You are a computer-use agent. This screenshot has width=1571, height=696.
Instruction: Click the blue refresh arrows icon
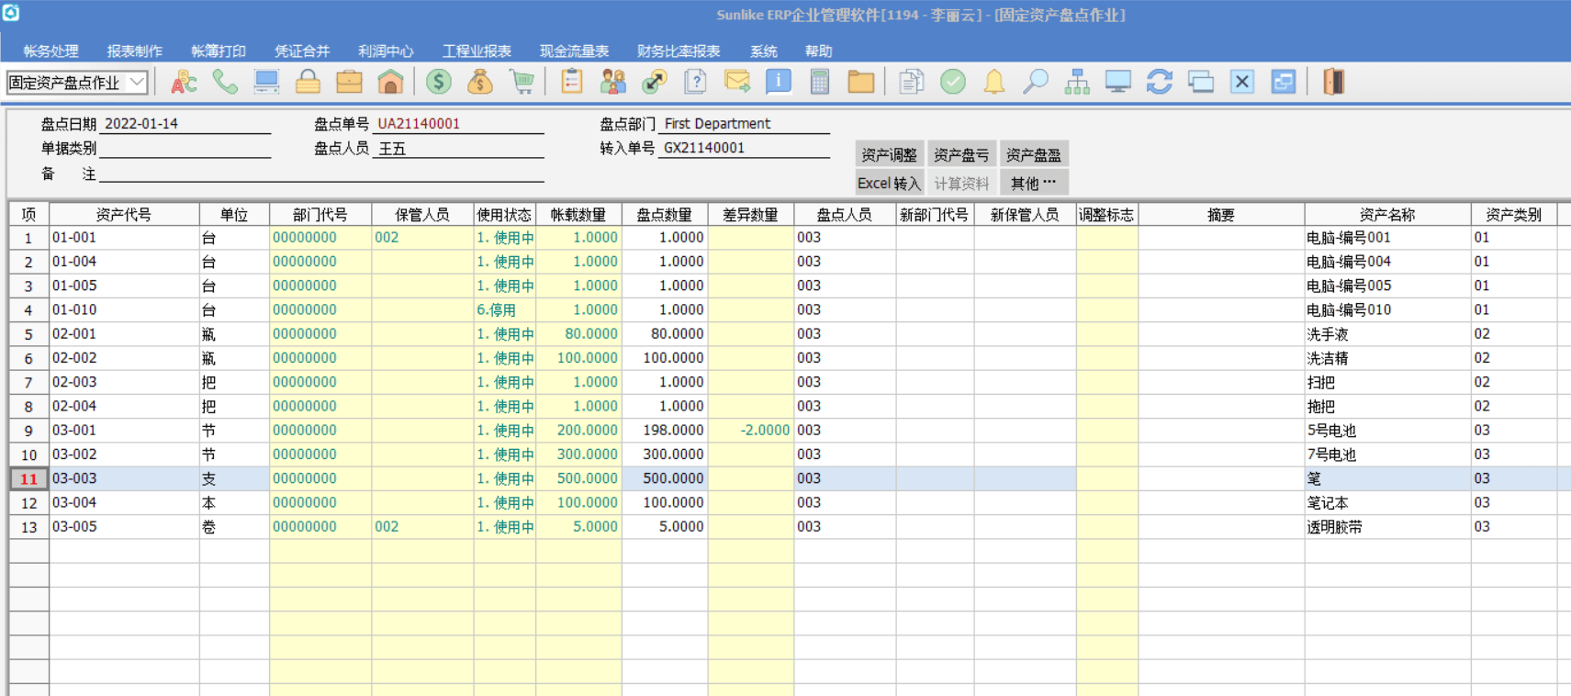[x=1159, y=82]
